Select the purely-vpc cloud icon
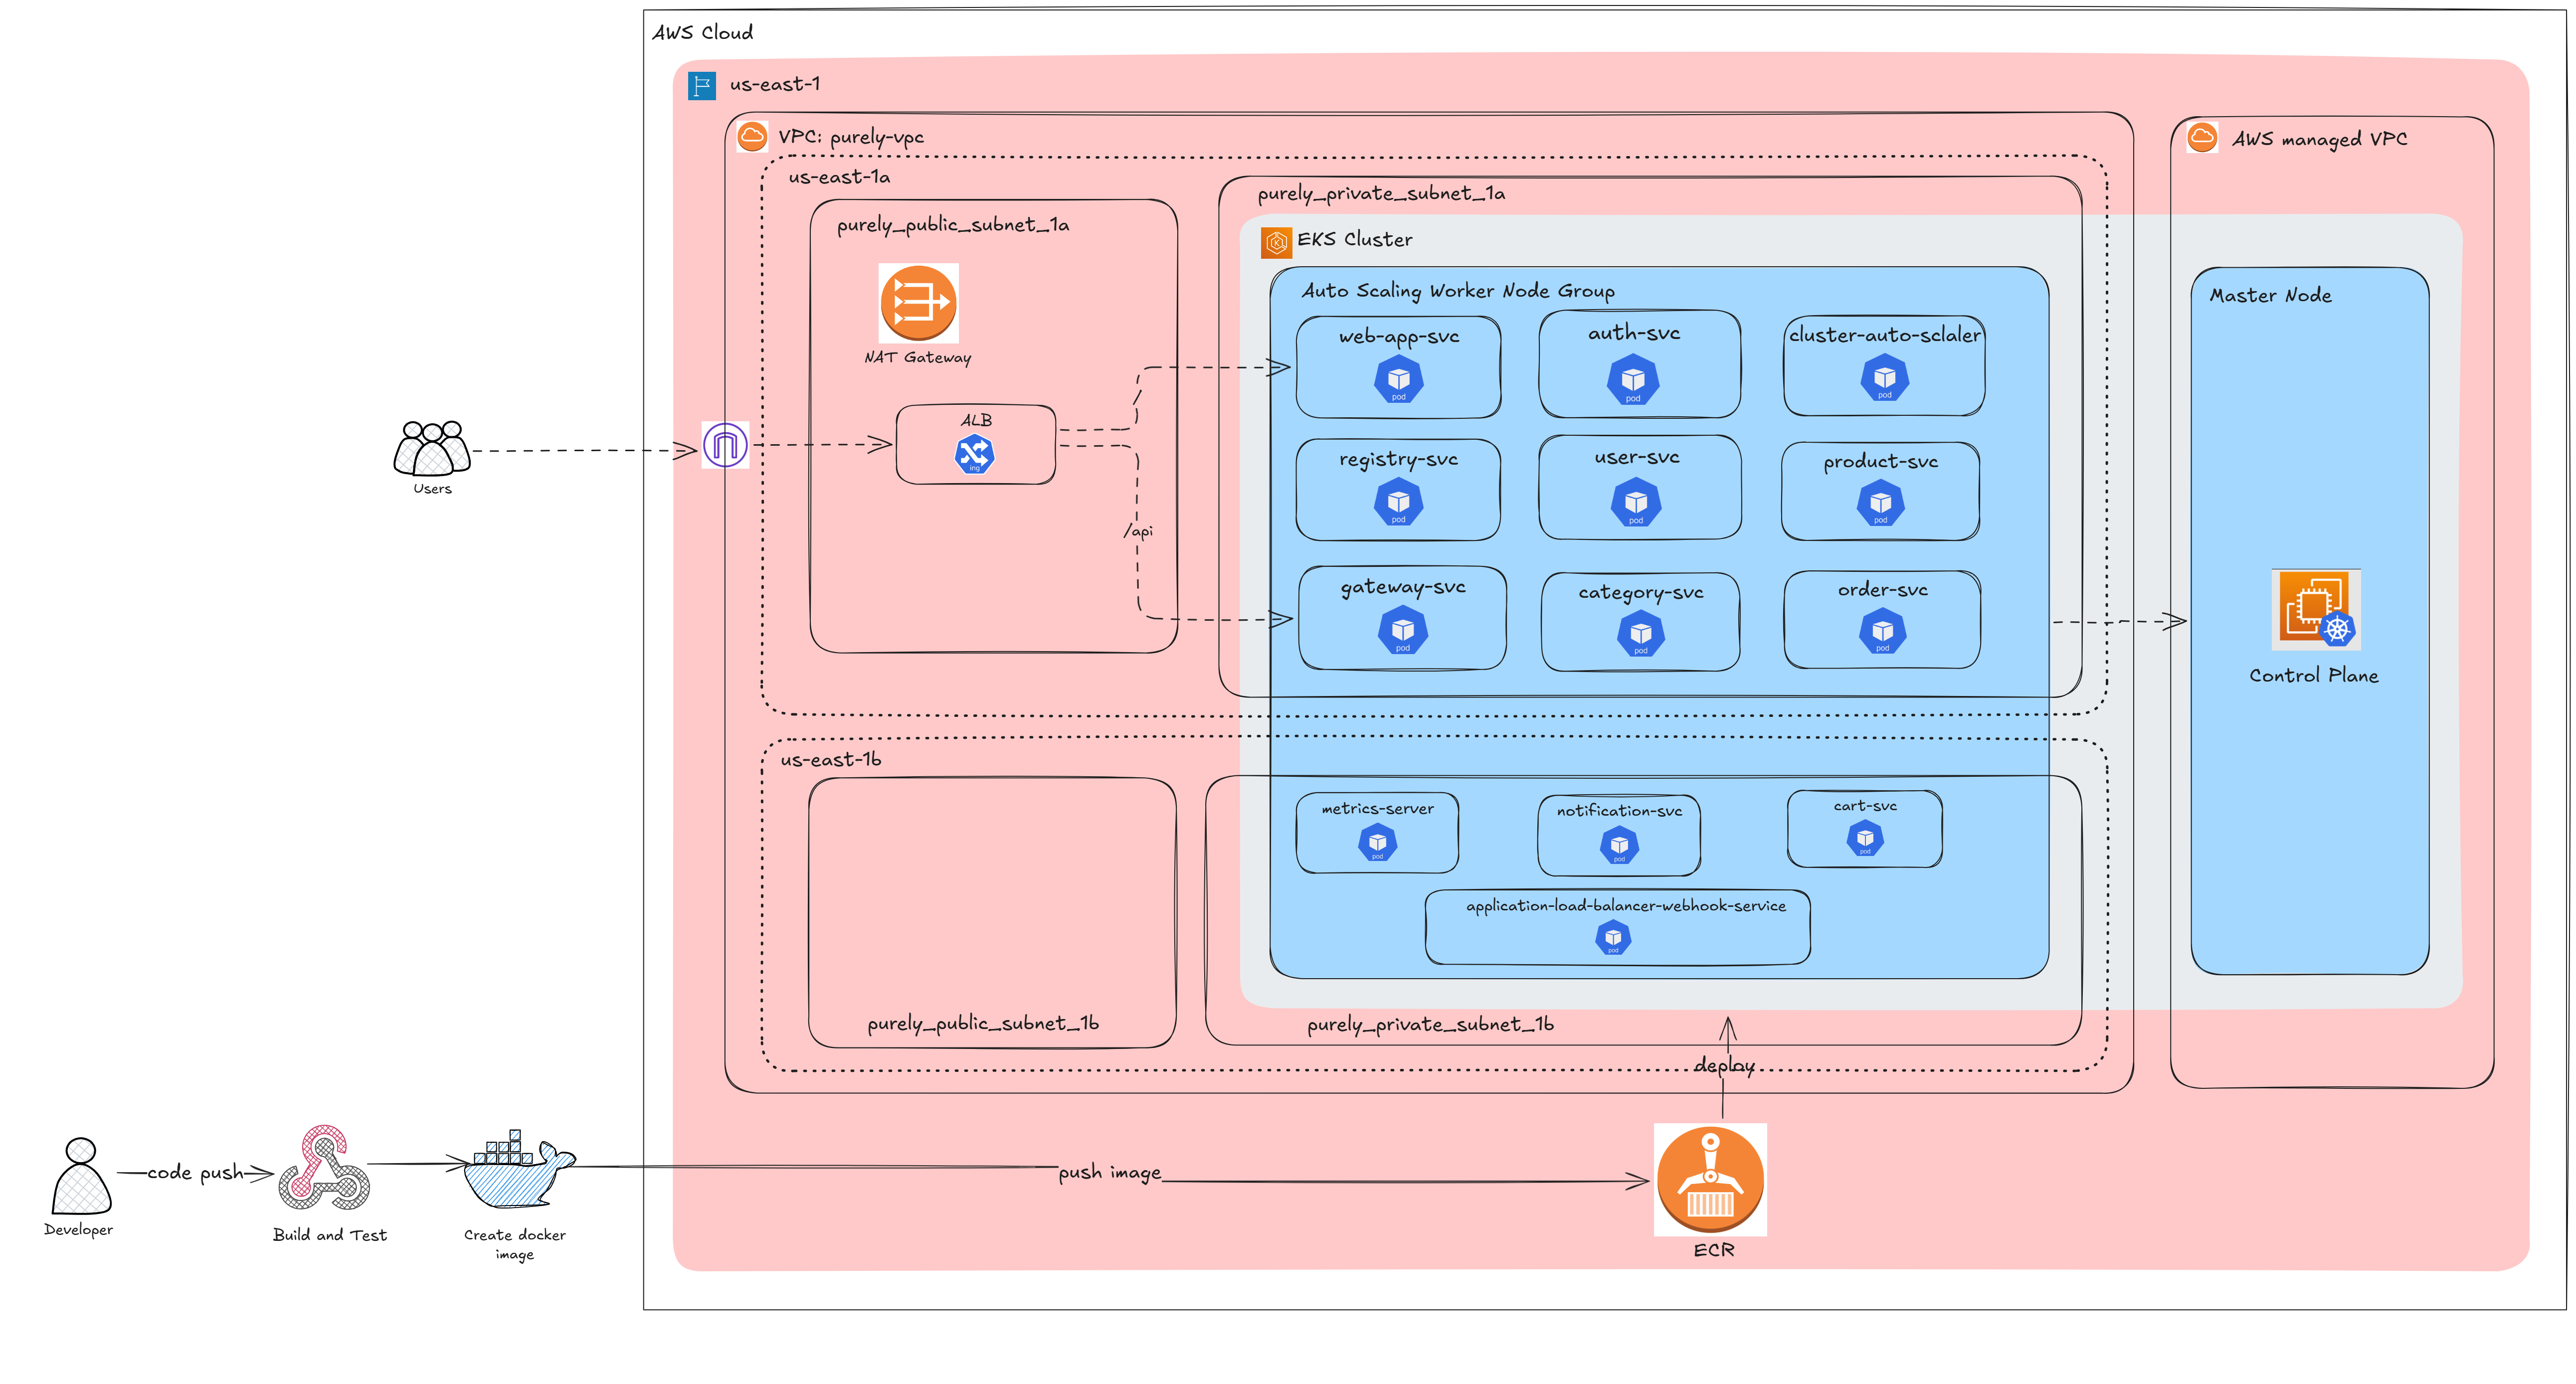Image resolution: width=2576 pixels, height=1384 pixels. point(752,136)
